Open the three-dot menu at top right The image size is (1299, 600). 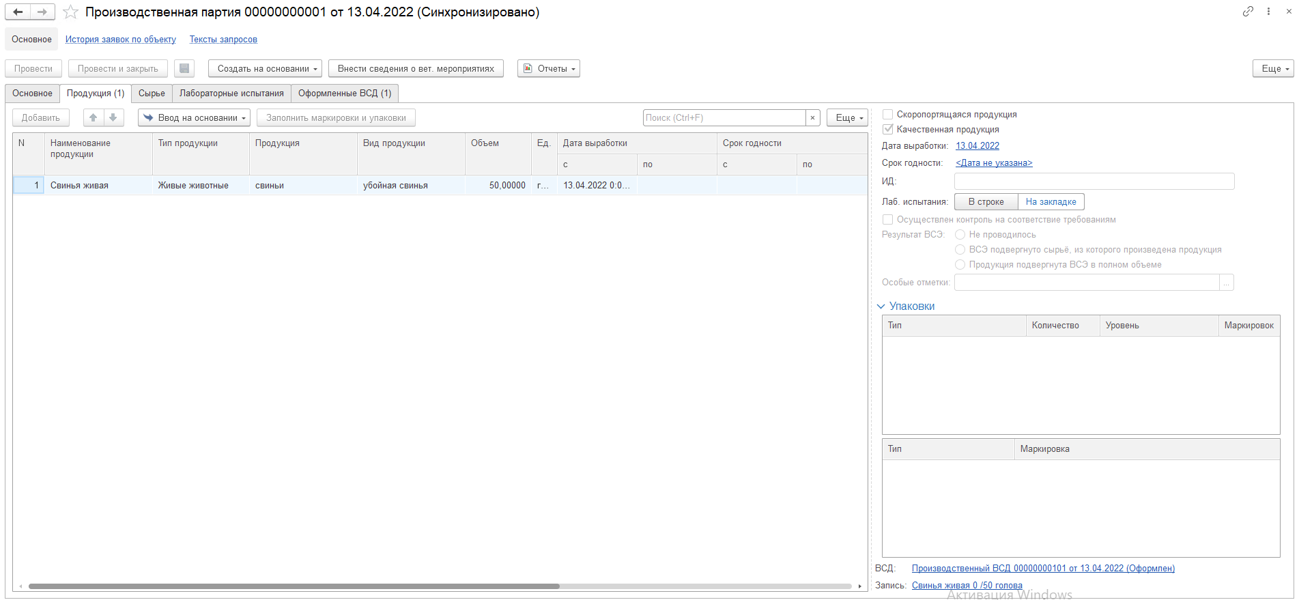click(x=1268, y=12)
